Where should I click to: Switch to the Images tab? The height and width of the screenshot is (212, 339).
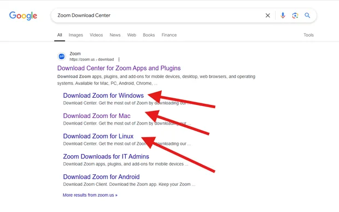tap(75, 35)
